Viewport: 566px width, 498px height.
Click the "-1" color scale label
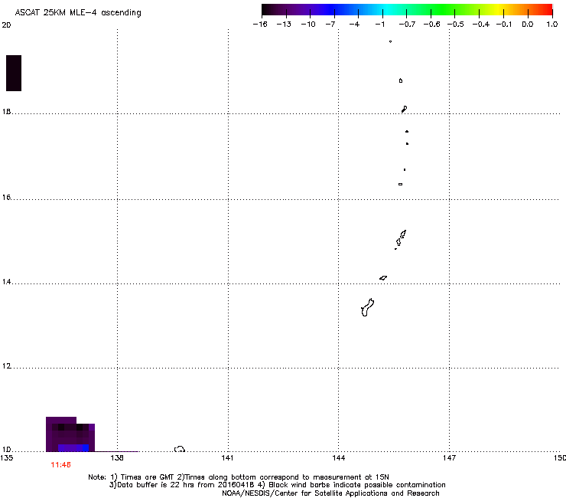pos(379,25)
